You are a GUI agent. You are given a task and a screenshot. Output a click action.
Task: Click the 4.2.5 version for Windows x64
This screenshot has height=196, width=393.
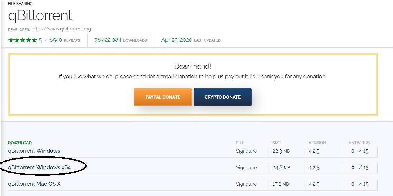[x=314, y=167]
